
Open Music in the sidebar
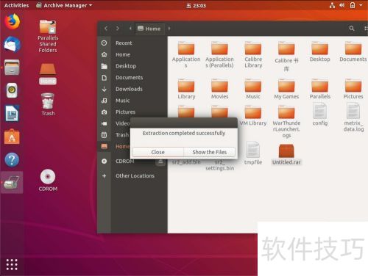(x=132, y=101)
